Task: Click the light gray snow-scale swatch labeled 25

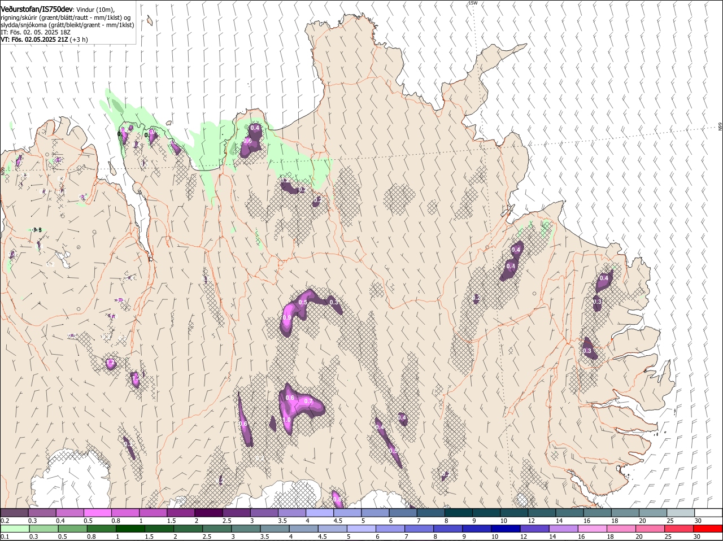Action: (681, 512)
